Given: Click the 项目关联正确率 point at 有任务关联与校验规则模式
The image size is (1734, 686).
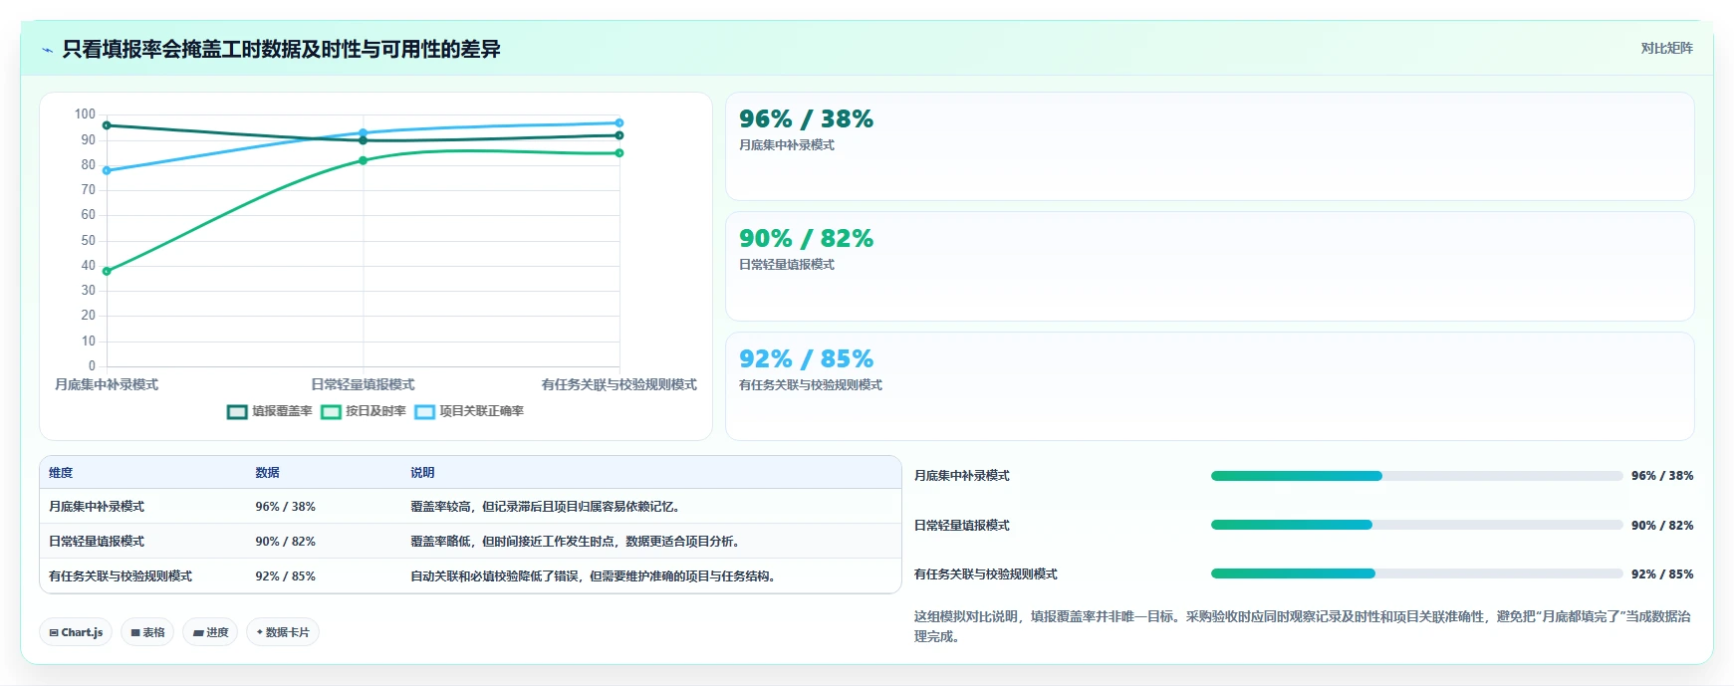Looking at the screenshot, I should pos(619,123).
